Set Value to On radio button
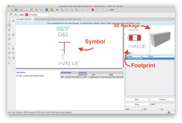This screenshot has height=123, width=182. [x=160, y=109]
